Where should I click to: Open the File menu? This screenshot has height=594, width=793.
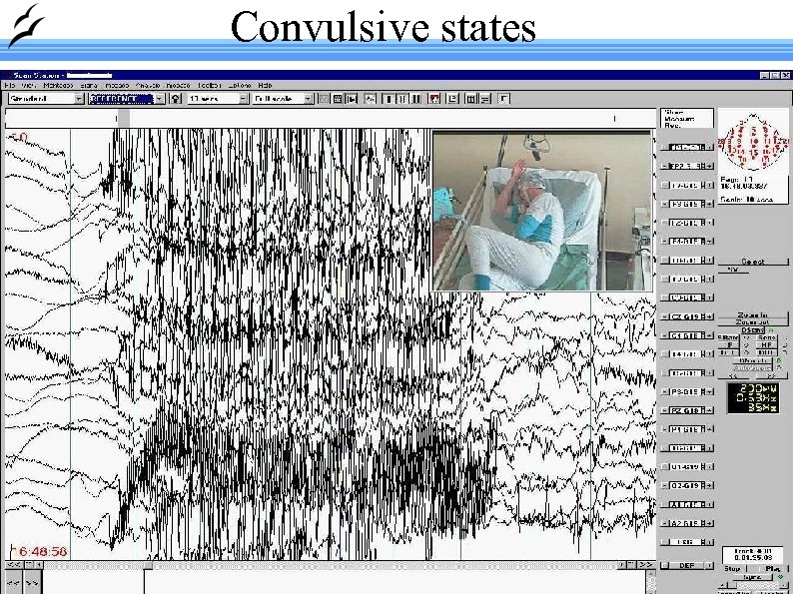[10, 86]
